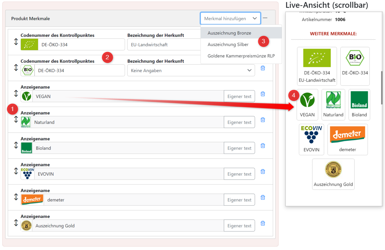Click the reorder handle of the Keine Angaben row

pyautogui.click(x=16, y=67)
